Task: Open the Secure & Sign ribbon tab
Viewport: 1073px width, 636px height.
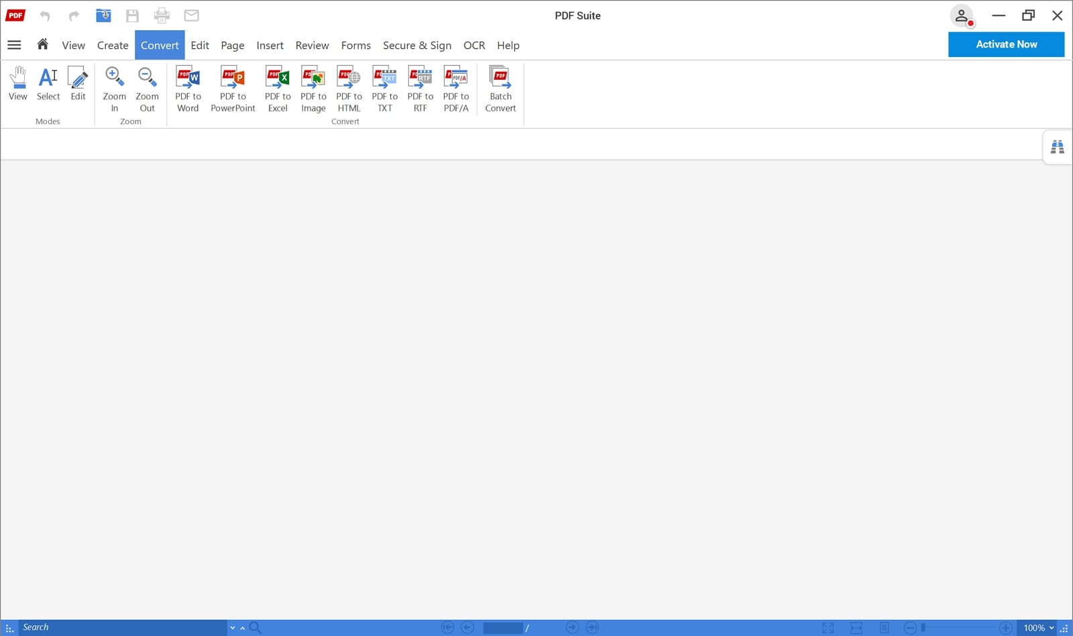Action: (x=417, y=45)
